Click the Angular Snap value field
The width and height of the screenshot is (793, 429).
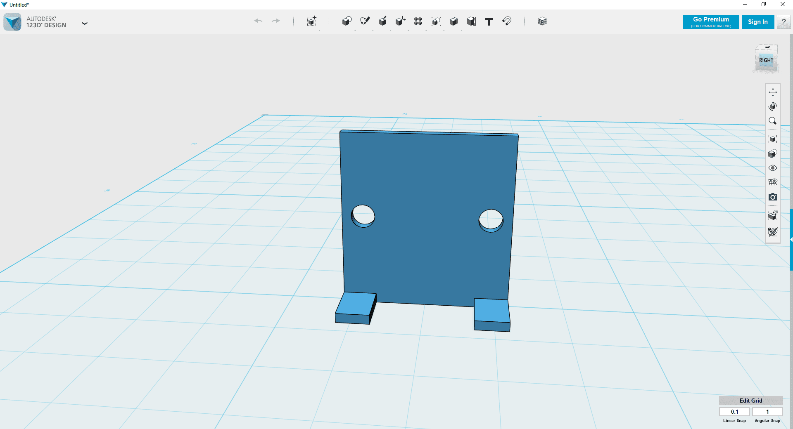[767, 412]
